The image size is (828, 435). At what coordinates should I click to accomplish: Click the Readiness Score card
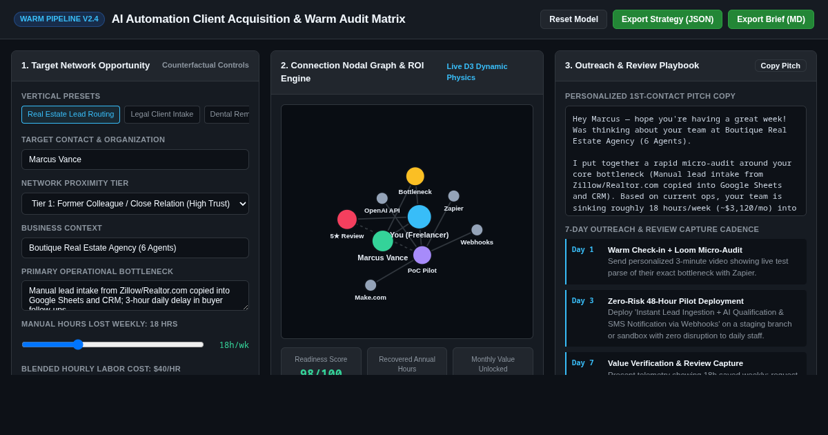[x=321, y=362]
